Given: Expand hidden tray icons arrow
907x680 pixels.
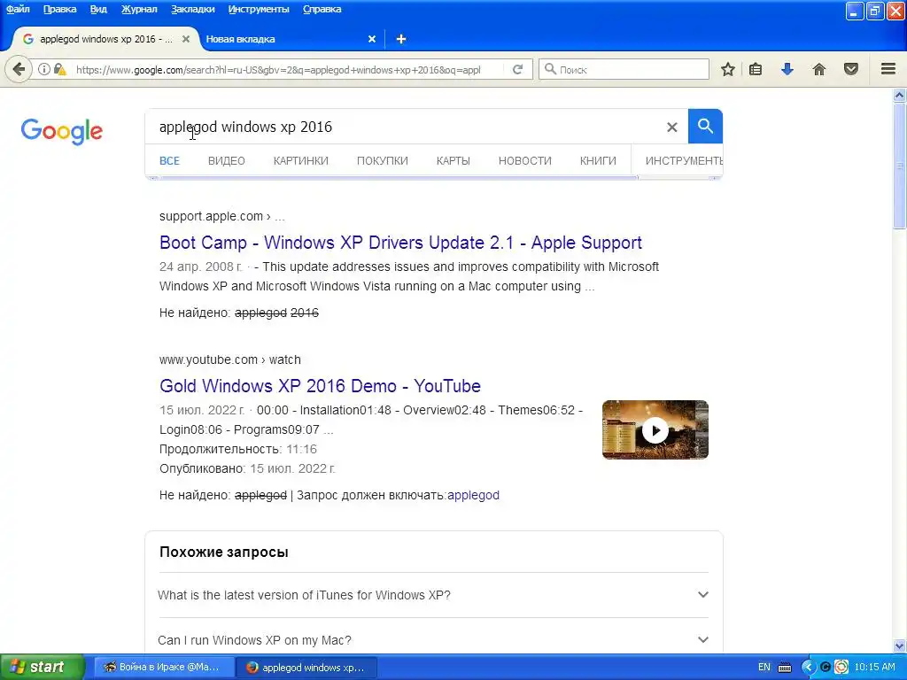Looking at the screenshot, I should [x=808, y=668].
